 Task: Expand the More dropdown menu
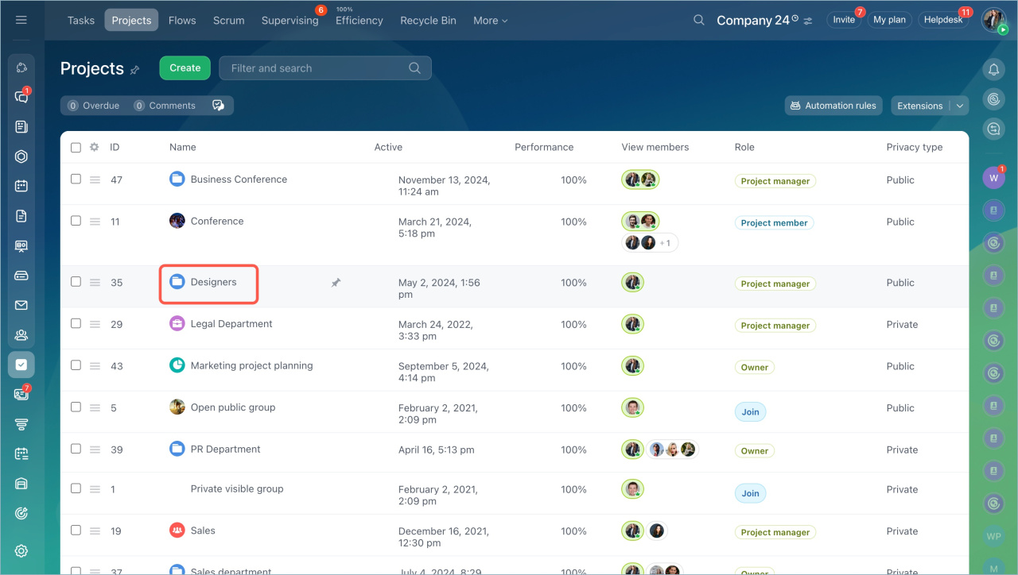click(490, 21)
